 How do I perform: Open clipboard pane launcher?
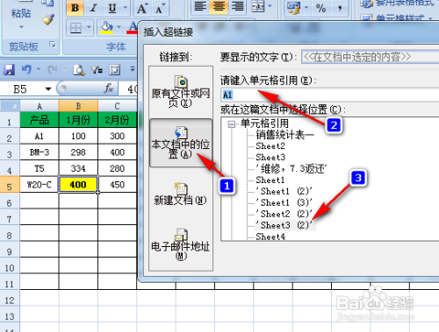click(x=53, y=45)
